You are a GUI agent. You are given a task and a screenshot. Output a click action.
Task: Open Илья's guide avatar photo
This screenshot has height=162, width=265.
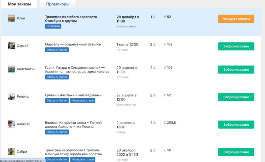(11, 18)
